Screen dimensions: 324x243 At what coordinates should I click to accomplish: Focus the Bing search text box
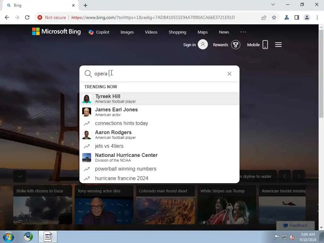pyautogui.click(x=159, y=74)
